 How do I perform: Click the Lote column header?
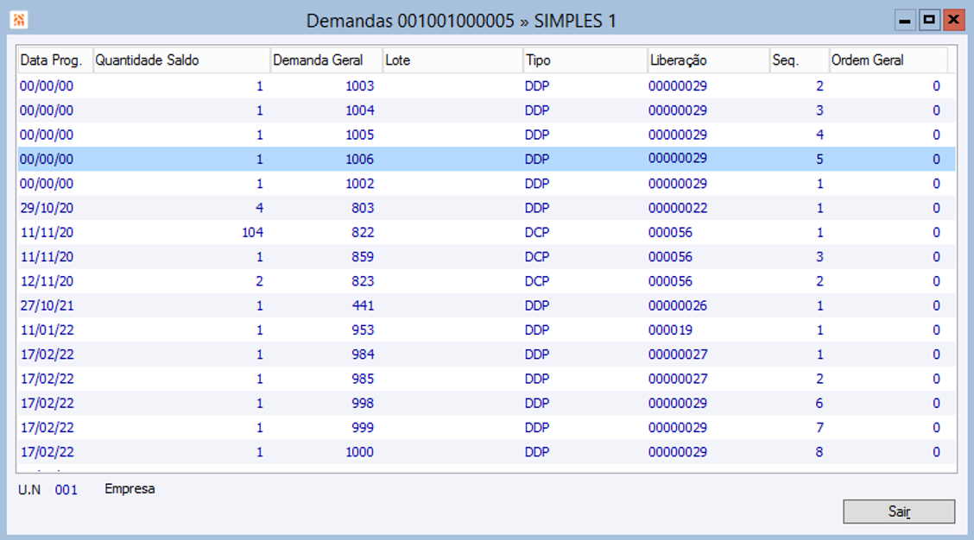452,60
